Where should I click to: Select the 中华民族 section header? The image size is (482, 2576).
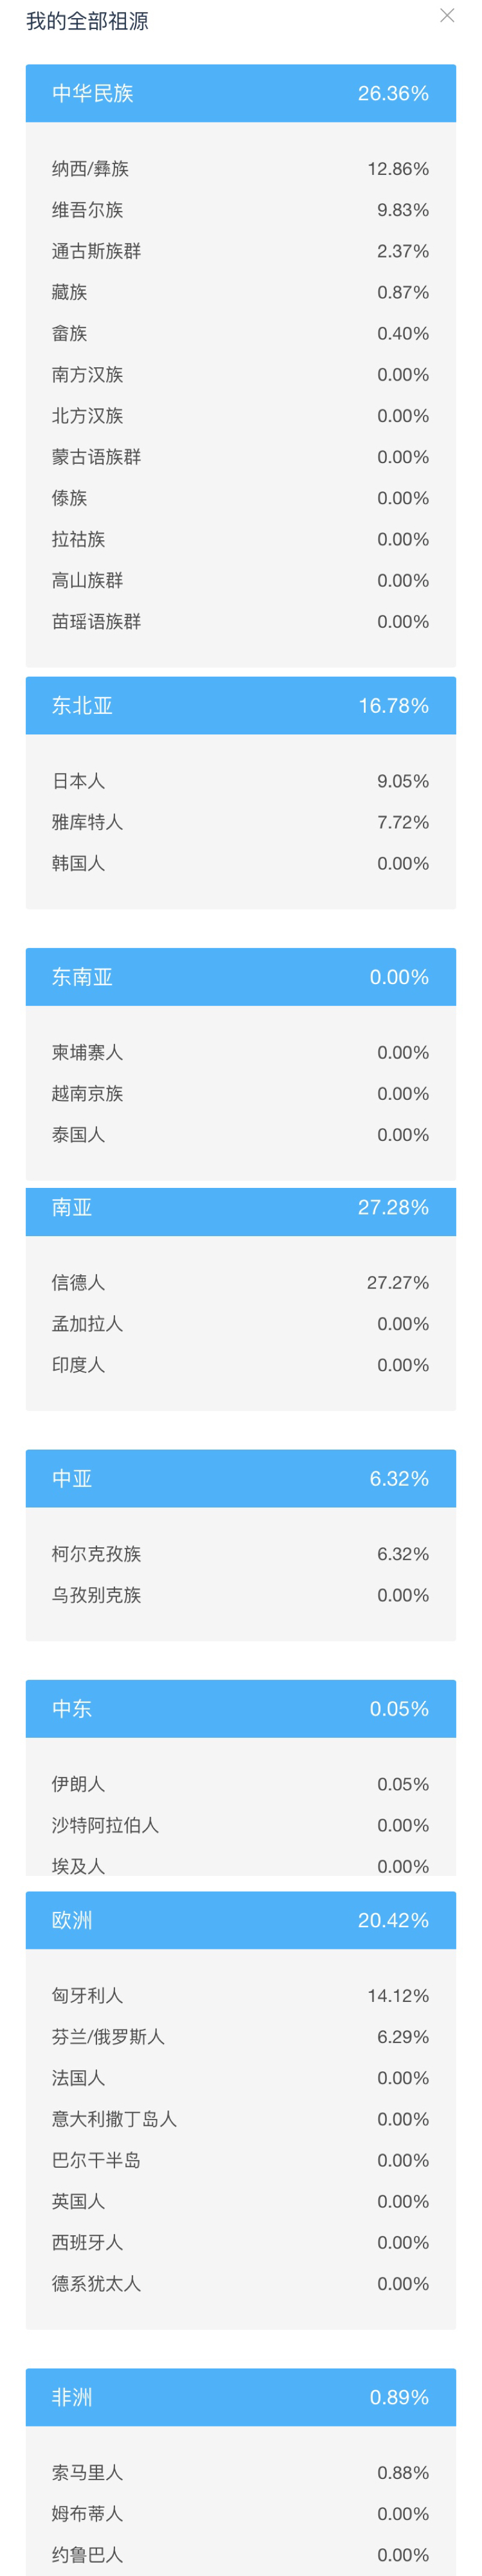click(x=241, y=94)
